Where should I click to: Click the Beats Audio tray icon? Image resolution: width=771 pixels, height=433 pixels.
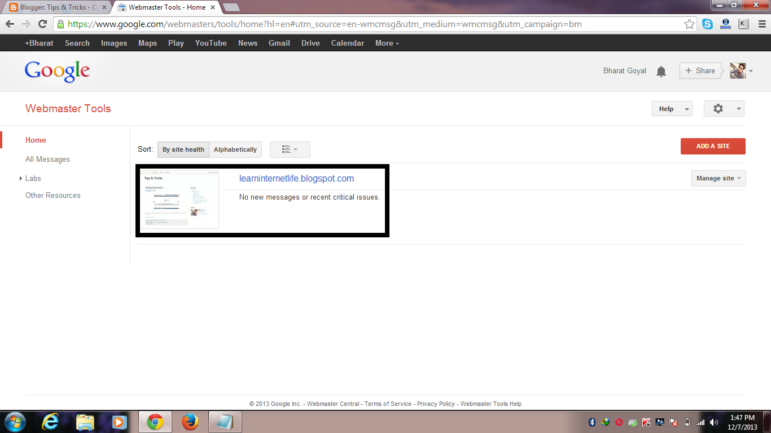619,422
